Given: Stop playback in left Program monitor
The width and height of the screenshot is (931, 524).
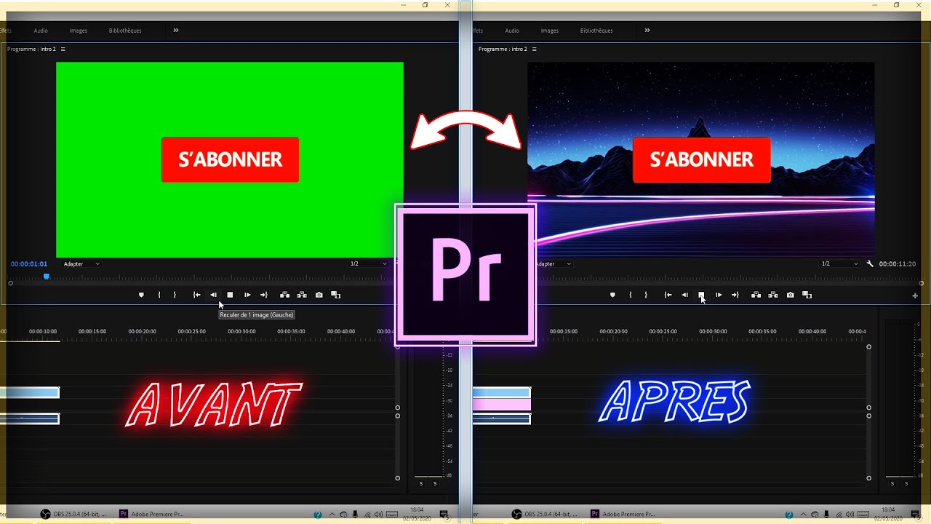Looking at the screenshot, I should pos(230,295).
